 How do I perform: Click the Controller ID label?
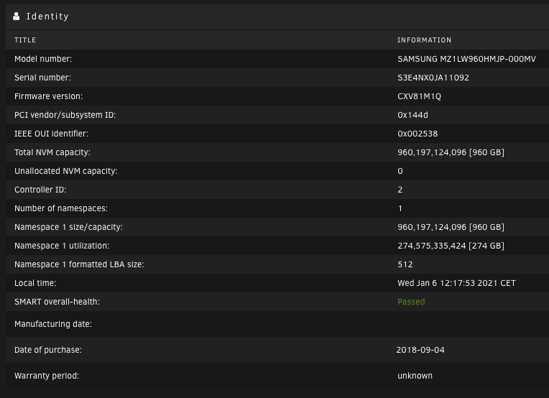tap(40, 190)
